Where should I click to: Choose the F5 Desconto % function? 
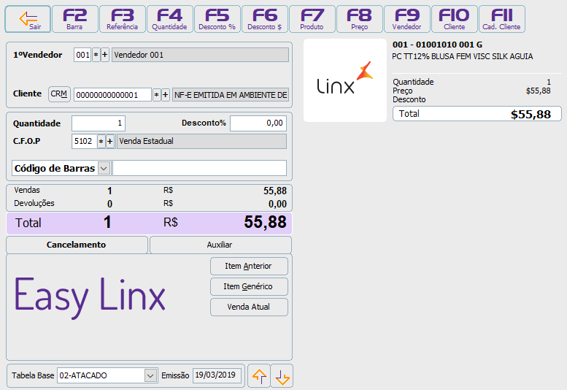click(x=217, y=19)
